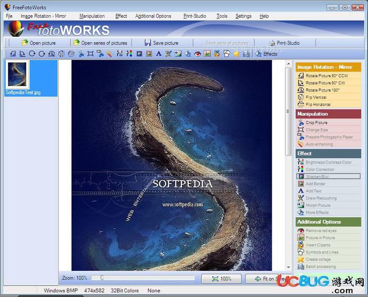368x297 pixels.
Task: Click the Picture in Picture toolbar icon
Action: 207,54
